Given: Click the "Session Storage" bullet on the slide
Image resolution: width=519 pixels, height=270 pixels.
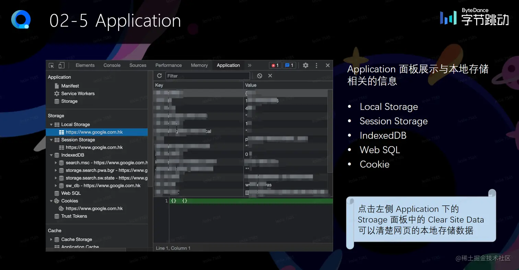Looking at the screenshot, I should (393, 121).
